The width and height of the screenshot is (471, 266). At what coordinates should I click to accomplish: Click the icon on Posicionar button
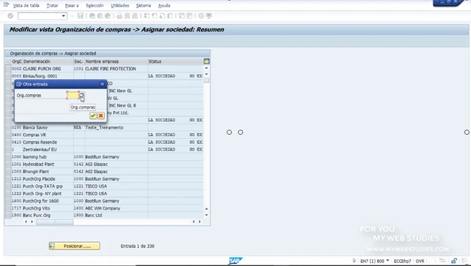52,246
